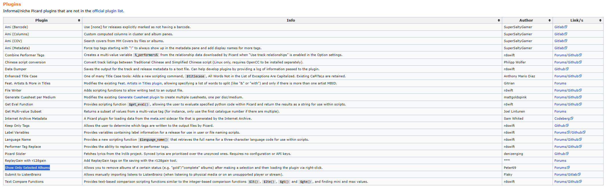Open Forums/Github link for Language Name
Image resolution: width=609 pixels, height=189 pixels.
568,140
